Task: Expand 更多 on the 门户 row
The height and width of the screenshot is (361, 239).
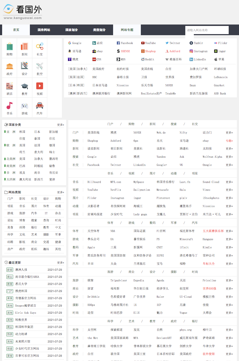Action: pos(229,133)
